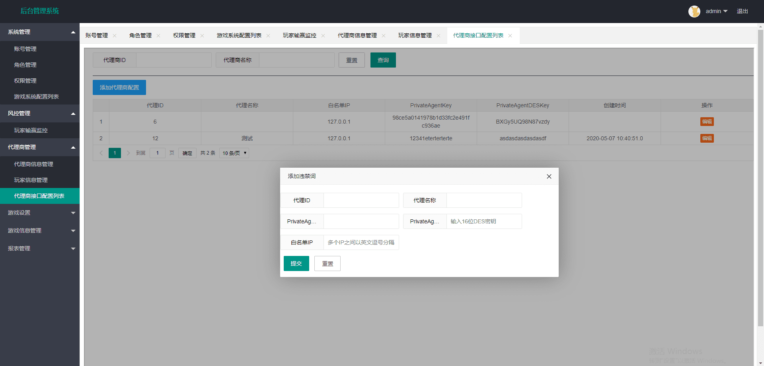Close the 代理商接口配置列表 tab via X icon

[510, 36]
